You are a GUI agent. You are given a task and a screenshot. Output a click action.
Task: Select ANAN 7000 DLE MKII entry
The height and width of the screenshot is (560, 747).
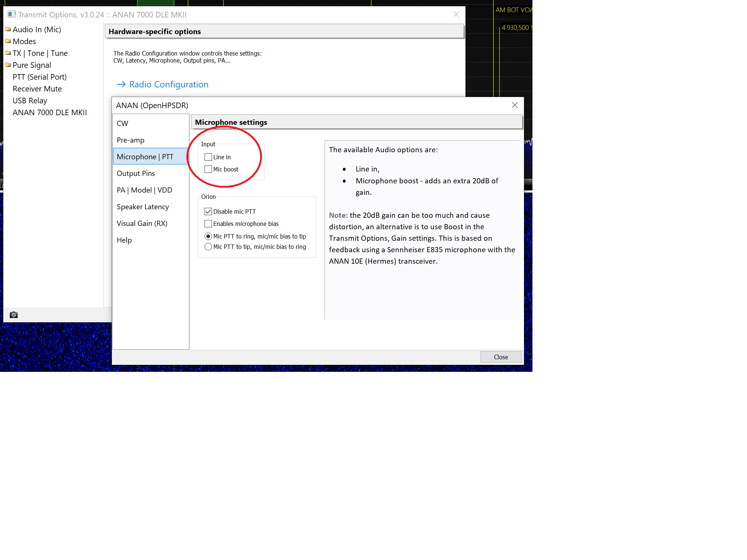tap(50, 113)
